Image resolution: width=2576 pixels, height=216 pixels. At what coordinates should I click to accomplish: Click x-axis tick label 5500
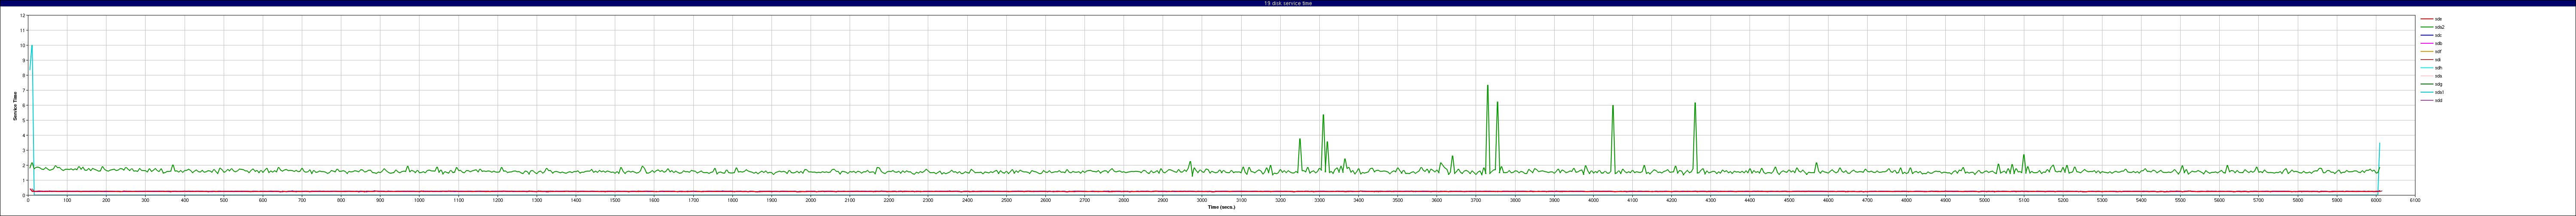coord(2180,200)
